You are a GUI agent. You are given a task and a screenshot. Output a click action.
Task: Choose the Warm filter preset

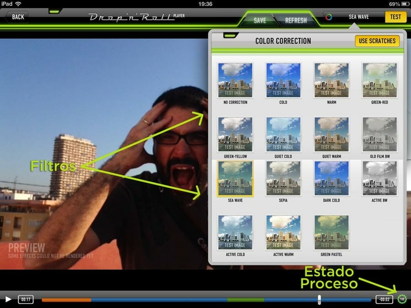click(x=332, y=81)
